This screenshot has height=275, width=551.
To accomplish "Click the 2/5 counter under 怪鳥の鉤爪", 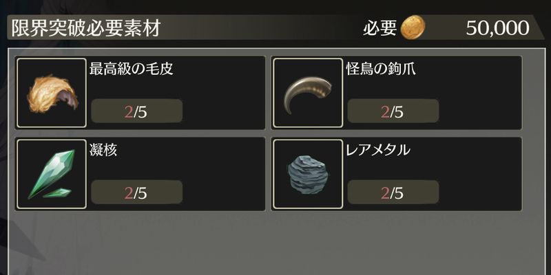I will [x=393, y=111].
